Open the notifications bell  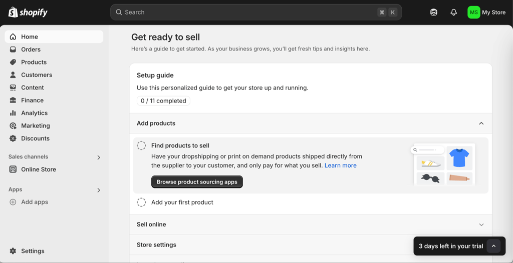[x=453, y=12]
